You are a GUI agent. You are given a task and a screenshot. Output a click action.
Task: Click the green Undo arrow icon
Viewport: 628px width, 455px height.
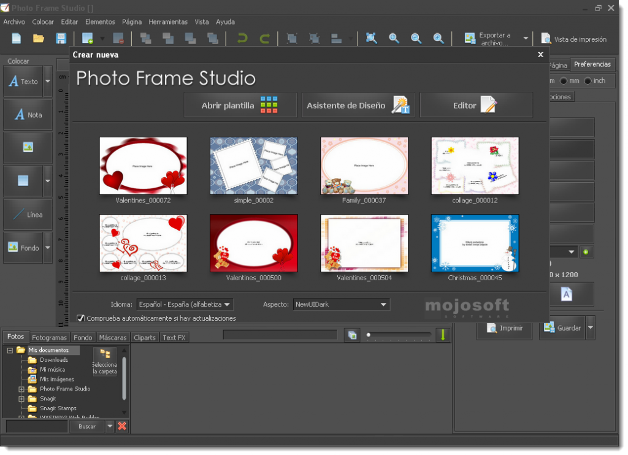point(242,39)
